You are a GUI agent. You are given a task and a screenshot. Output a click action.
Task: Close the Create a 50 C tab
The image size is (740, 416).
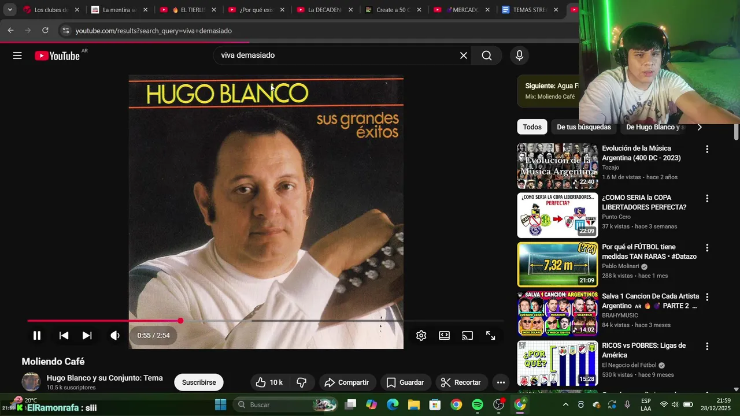click(x=419, y=10)
